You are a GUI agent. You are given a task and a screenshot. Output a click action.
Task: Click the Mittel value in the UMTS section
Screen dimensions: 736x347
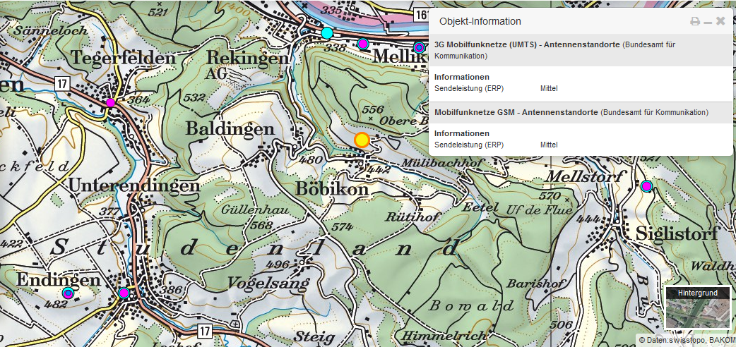549,88
